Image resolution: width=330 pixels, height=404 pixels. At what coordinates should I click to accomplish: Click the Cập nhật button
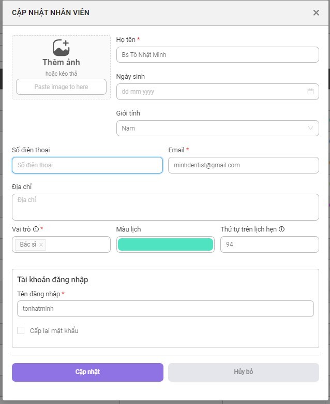point(87,372)
